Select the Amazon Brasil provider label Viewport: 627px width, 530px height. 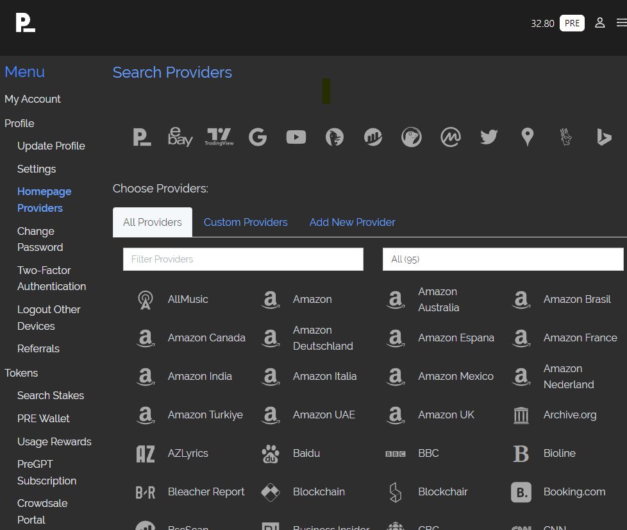[x=577, y=300]
